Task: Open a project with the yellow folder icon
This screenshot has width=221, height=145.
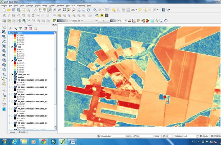Action: click(x=9, y=10)
